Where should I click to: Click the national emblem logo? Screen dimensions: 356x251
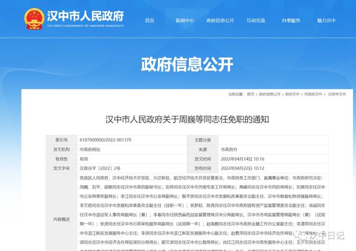33,19
